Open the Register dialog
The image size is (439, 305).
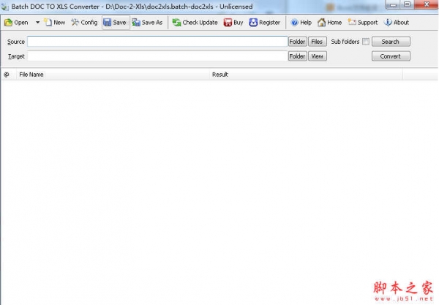point(265,23)
